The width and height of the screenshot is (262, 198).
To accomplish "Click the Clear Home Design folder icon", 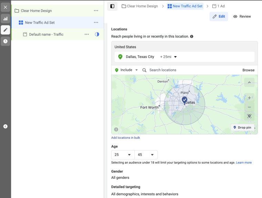I will coord(17,11).
